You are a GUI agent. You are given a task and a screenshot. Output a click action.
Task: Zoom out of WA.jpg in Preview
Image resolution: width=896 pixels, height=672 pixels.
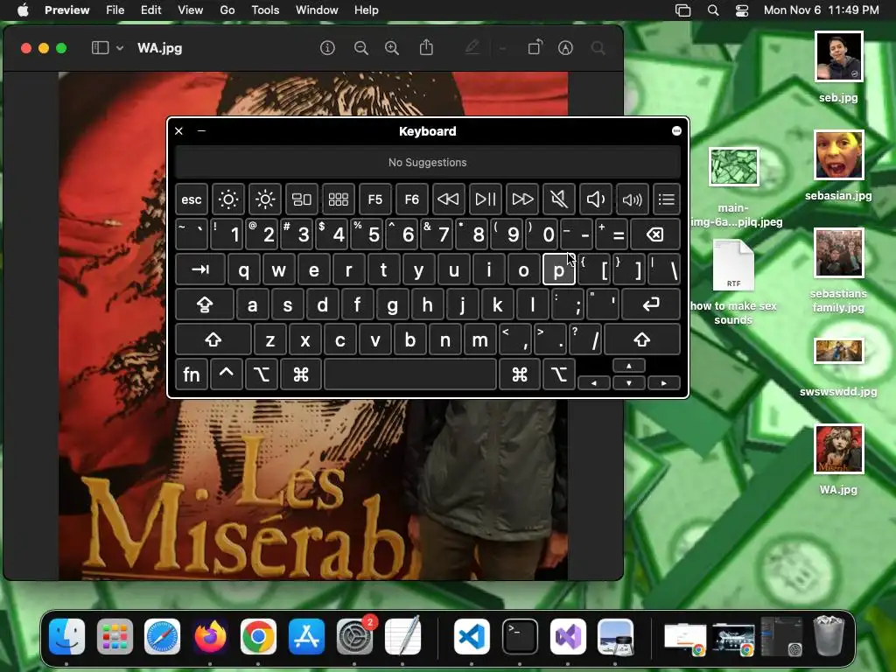coord(360,48)
